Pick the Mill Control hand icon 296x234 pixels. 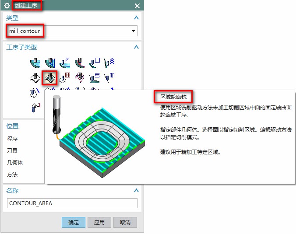point(35,108)
